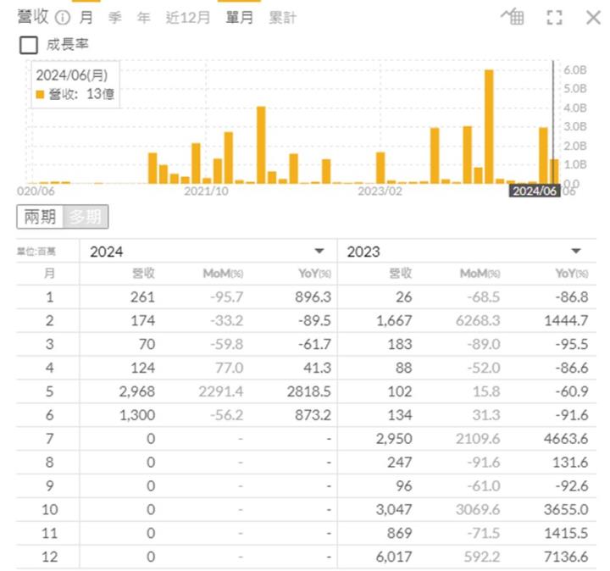The width and height of the screenshot is (610, 571).
Task: Select the 季 period tab
Action: (x=116, y=18)
